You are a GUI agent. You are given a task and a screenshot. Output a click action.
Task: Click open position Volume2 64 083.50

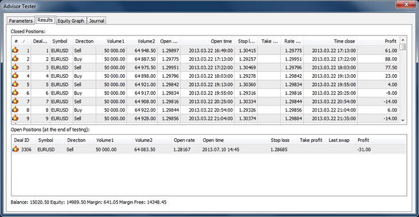[145, 149]
